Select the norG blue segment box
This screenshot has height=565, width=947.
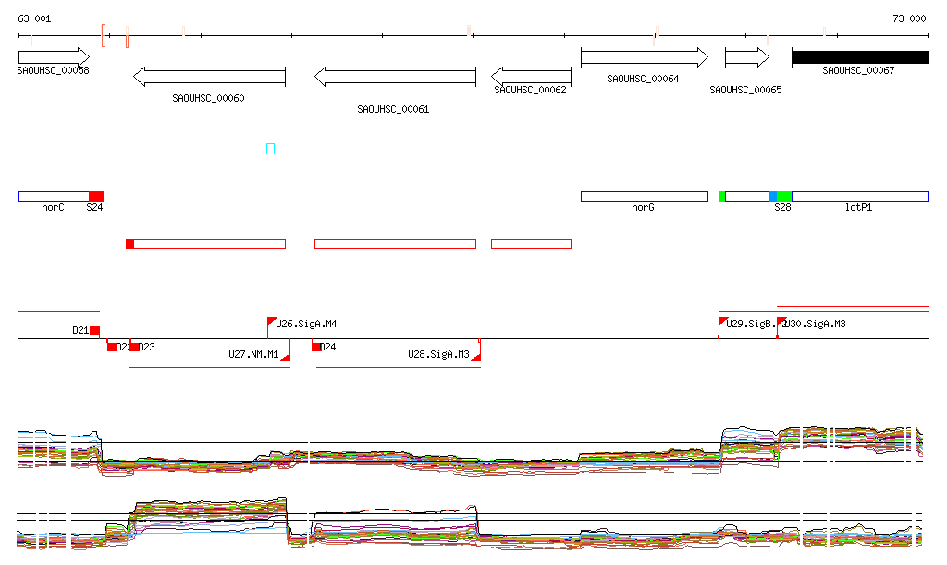pyautogui.click(x=645, y=196)
